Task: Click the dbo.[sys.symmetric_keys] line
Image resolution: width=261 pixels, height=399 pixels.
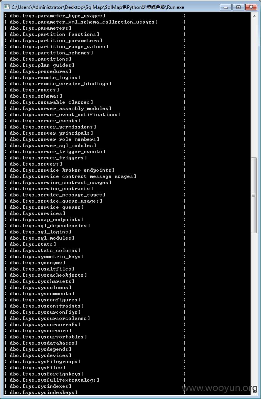Action: (47, 257)
